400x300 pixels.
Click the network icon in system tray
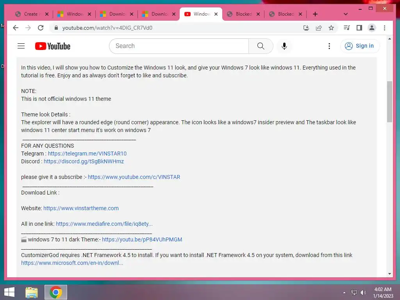click(x=354, y=292)
